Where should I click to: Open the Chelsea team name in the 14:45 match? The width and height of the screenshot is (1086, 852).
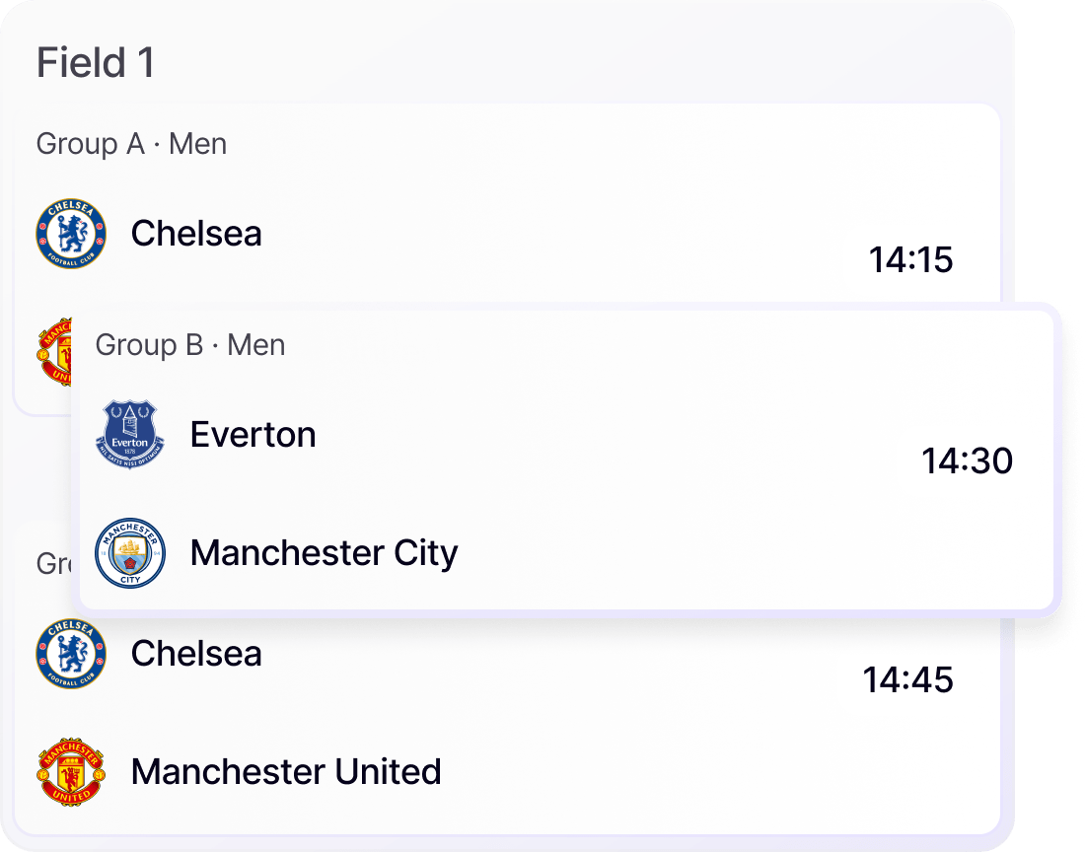pos(196,654)
